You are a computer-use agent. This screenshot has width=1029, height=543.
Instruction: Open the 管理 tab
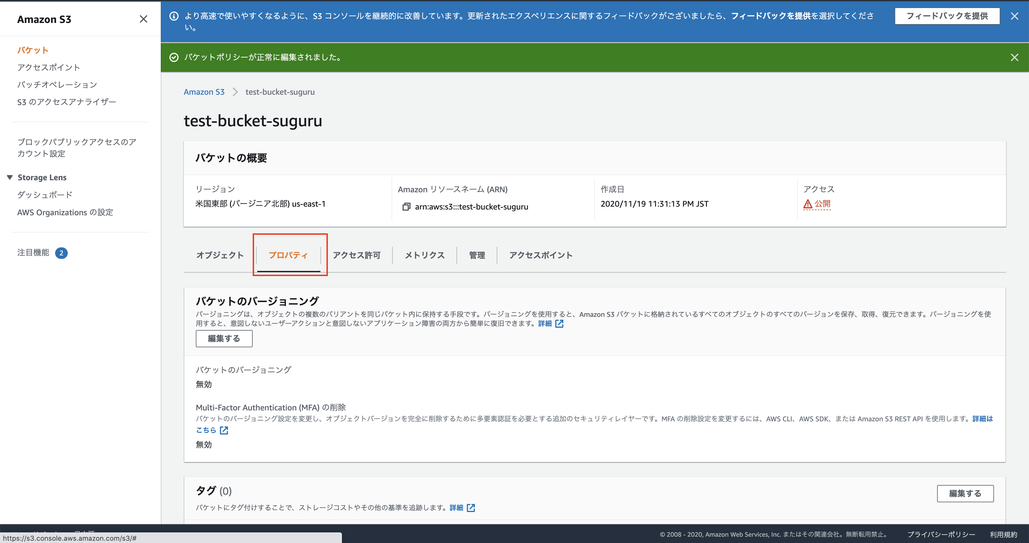(477, 255)
